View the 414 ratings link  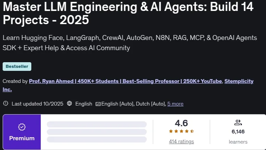pos(181,142)
